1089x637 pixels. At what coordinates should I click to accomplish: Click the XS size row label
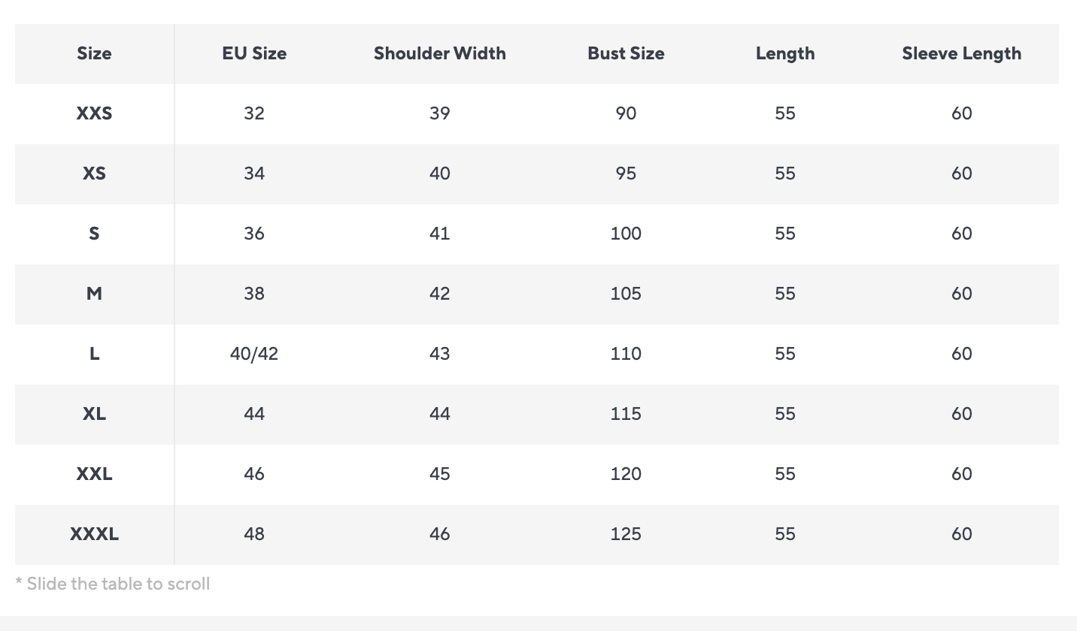[94, 174]
